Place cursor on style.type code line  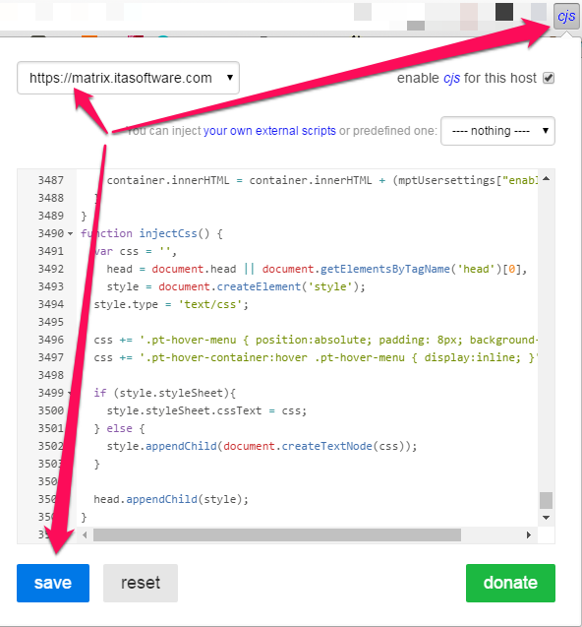171,304
